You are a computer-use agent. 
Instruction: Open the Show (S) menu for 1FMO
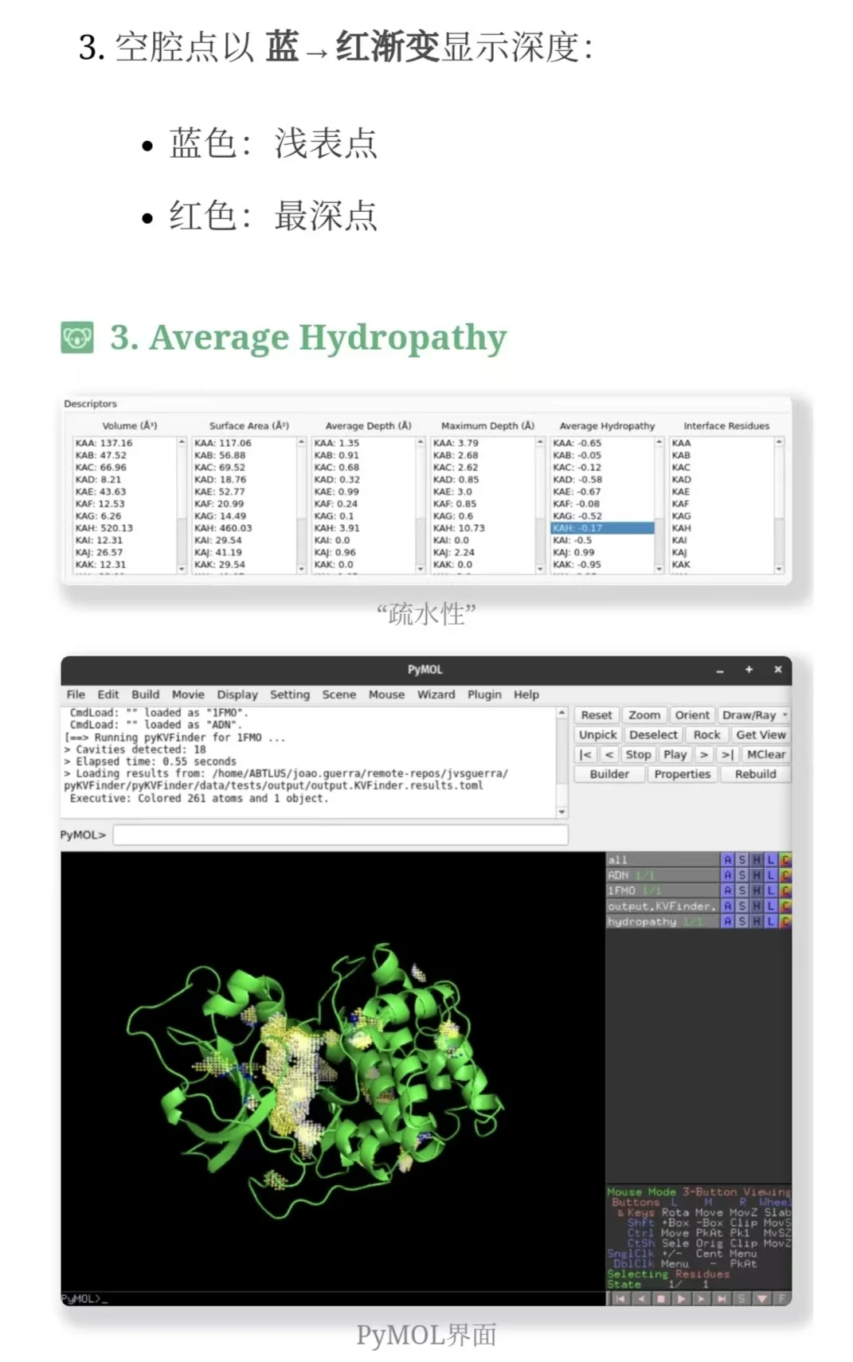pyautogui.click(x=742, y=890)
